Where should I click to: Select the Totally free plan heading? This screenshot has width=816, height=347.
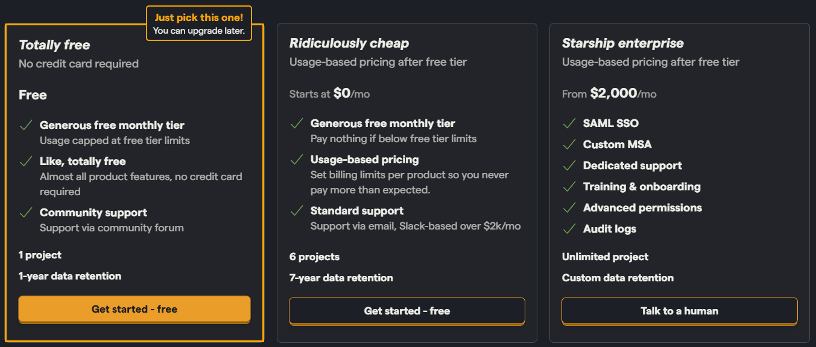[54, 45]
